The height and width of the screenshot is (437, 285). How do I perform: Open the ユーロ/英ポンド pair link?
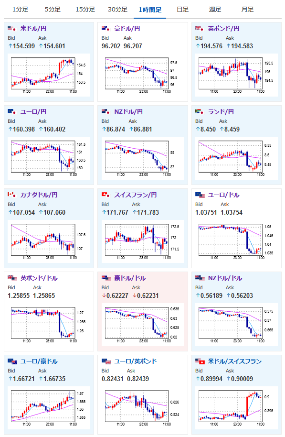[x=136, y=361]
